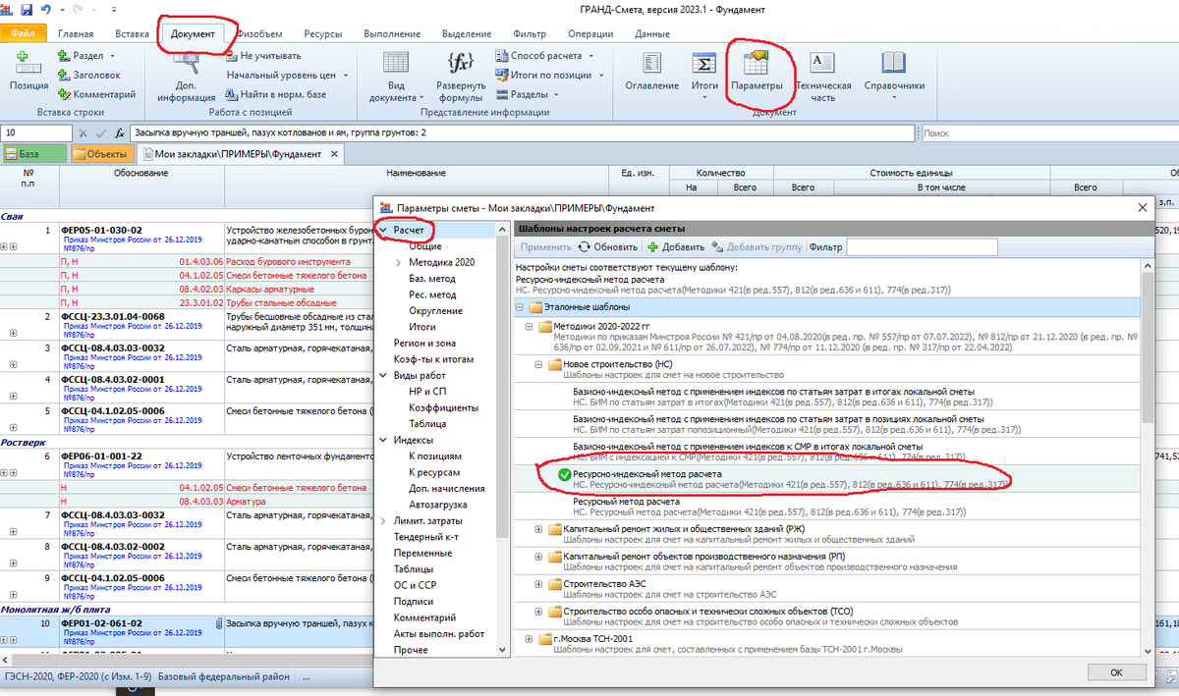The width and height of the screenshot is (1179, 696).
Task: Expand Лимит. затраты tree node
Action: click(x=383, y=521)
